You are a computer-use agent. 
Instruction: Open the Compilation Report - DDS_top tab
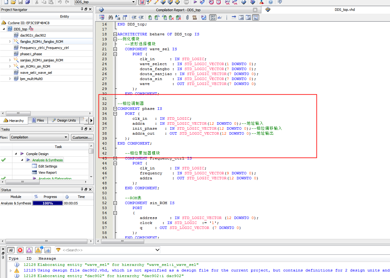(178, 10)
